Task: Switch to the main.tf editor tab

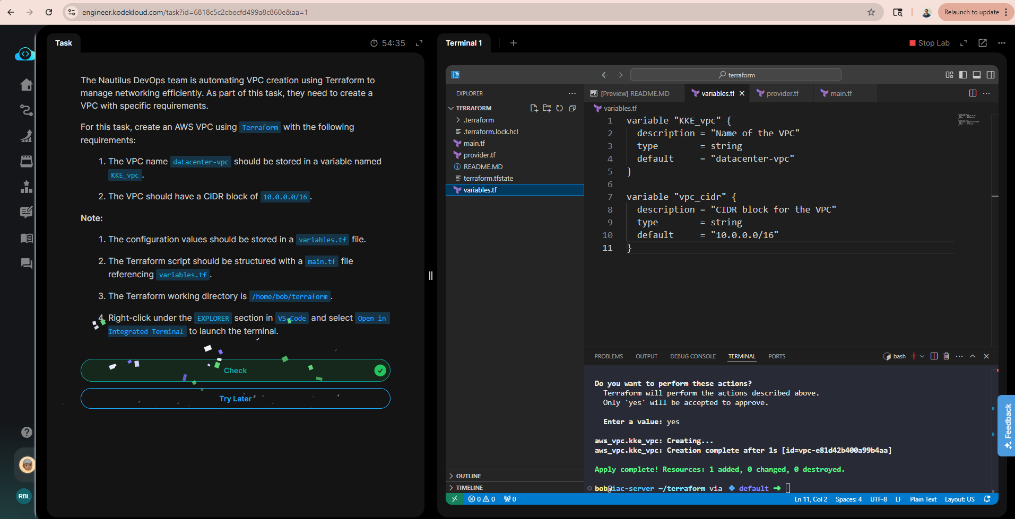Action: pos(840,93)
